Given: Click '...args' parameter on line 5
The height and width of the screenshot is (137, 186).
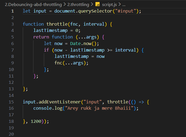Looking at the screenshot, I should (x=87, y=37).
